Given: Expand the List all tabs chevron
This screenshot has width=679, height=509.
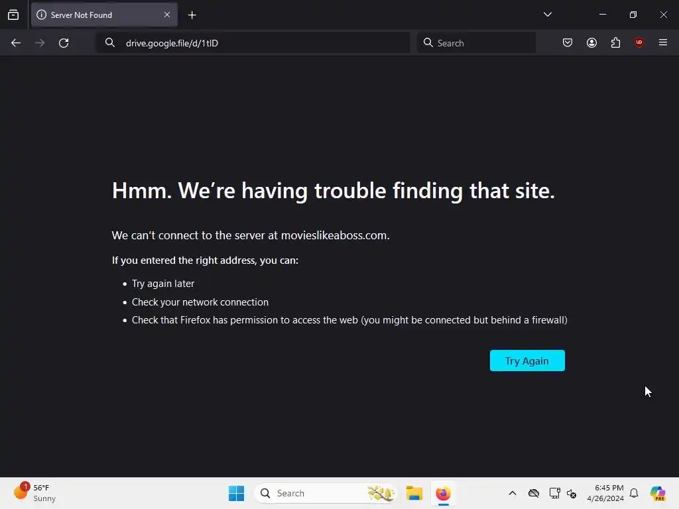Looking at the screenshot, I should coord(547,15).
